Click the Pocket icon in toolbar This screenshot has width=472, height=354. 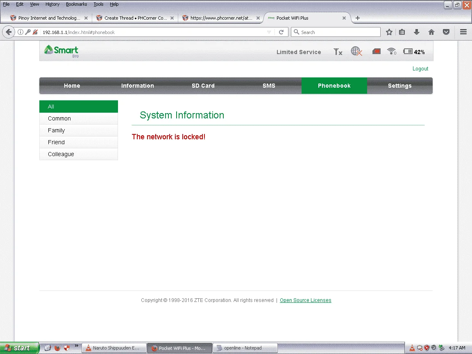[x=446, y=32]
